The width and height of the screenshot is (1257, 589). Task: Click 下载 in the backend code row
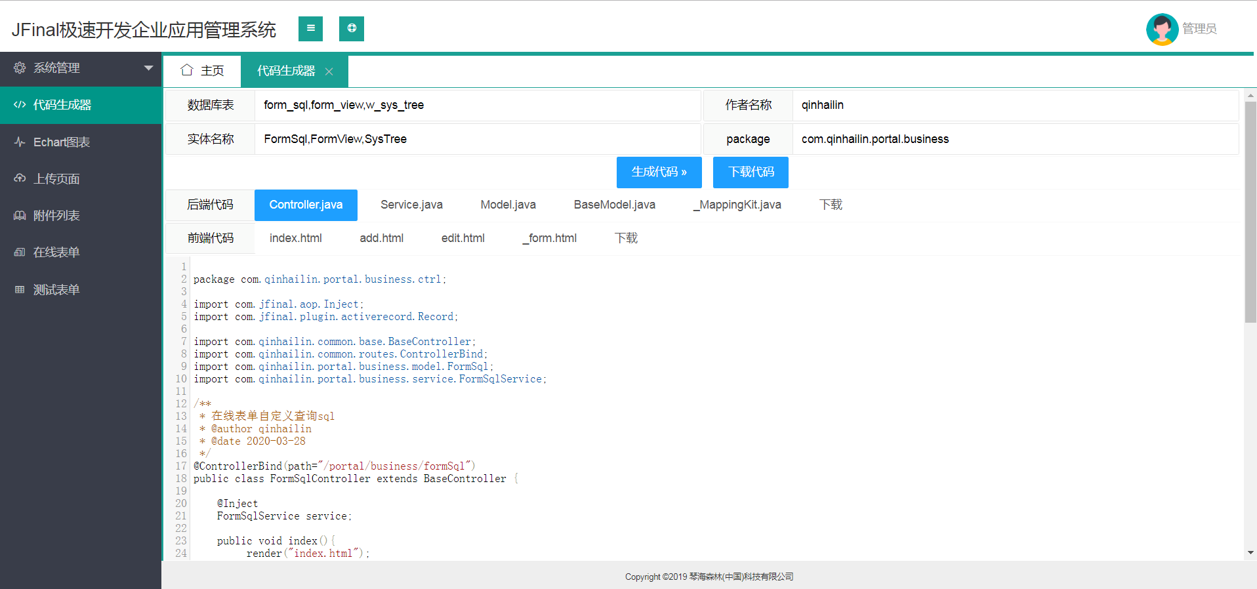point(831,205)
